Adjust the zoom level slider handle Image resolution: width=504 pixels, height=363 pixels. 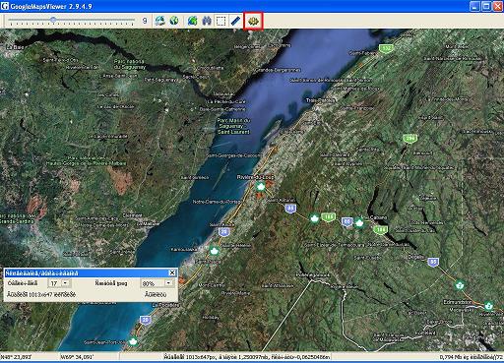[x=53, y=20]
